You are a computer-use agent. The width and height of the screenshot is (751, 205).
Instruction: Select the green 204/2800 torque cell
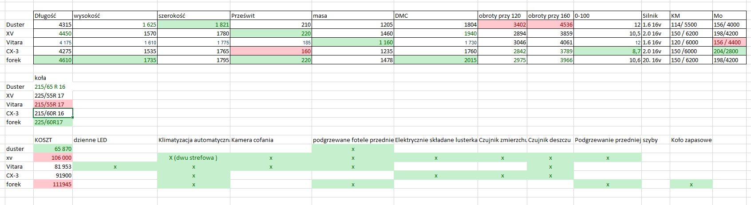pyautogui.click(x=729, y=51)
